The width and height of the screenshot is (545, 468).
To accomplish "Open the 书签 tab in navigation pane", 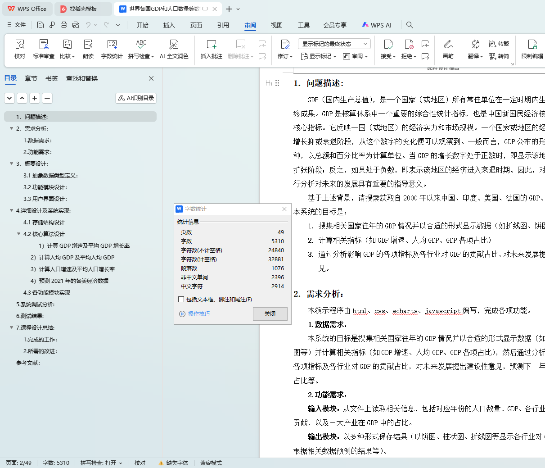I will click(x=52, y=78).
